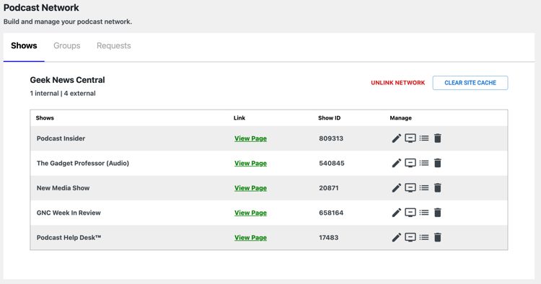Viewport: 541px width, 284px height.
Task: Switch to the Requests tab
Action: coord(114,45)
